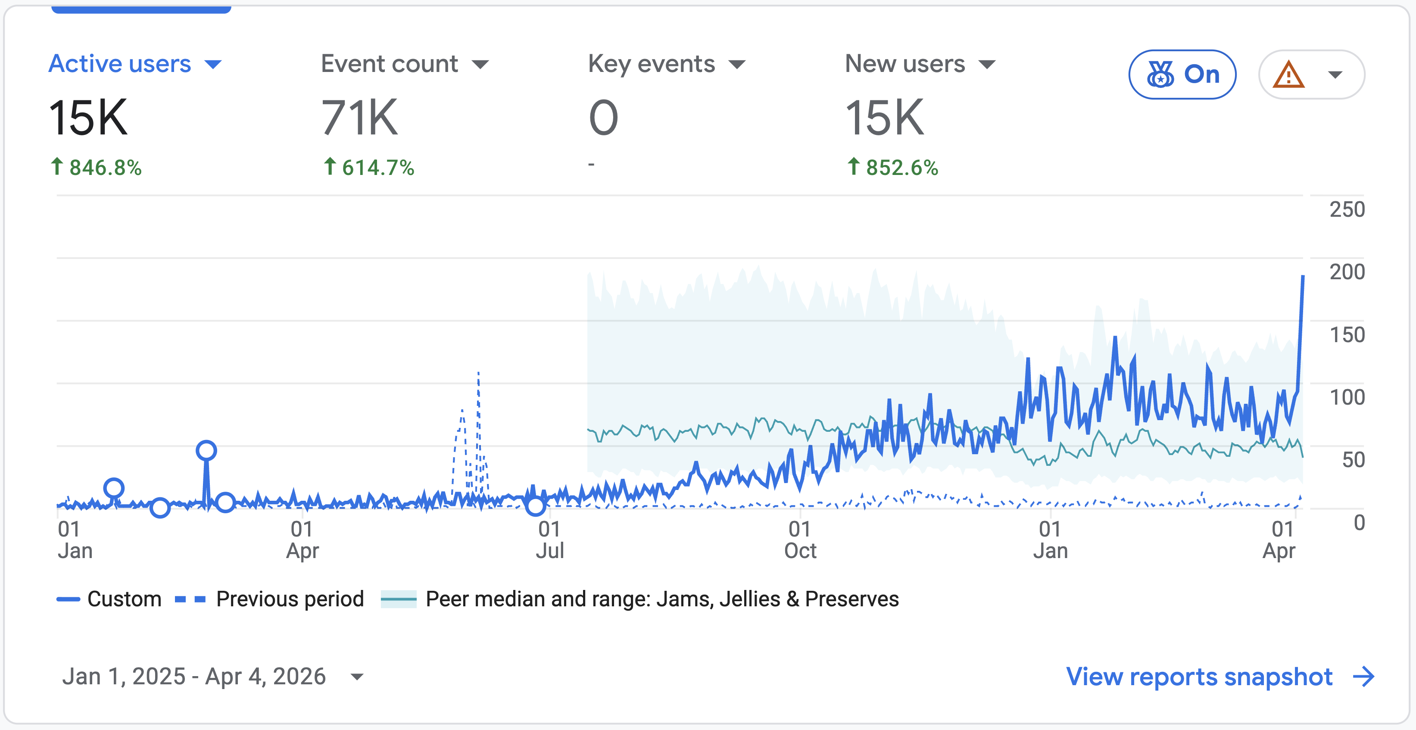1416x730 pixels.
Task: Click the 0 Key events value
Action: point(604,117)
